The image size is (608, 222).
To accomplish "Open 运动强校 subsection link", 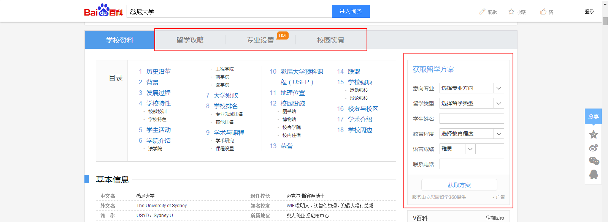I will (359, 90).
